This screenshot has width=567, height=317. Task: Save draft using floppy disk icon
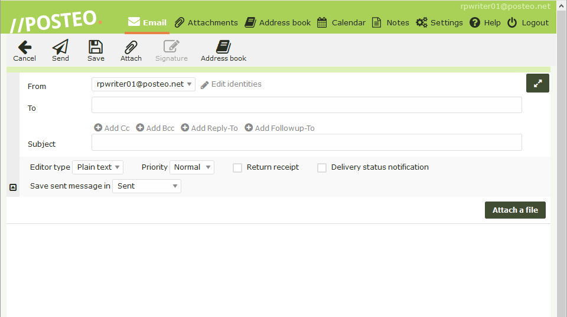click(x=96, y=47)
